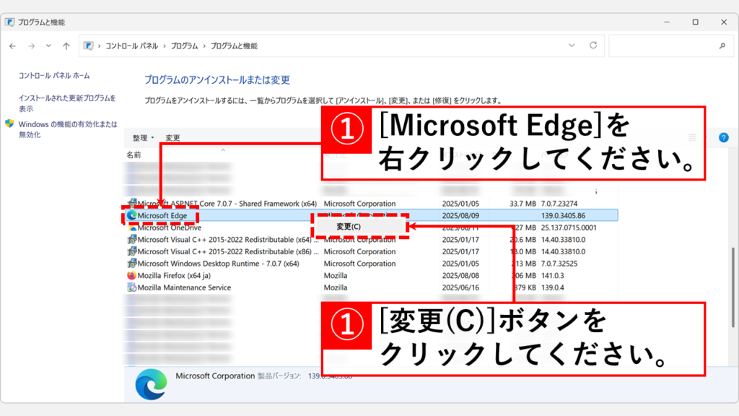Image resolution: width=739 pixels, height=416 pixels.
Task: Click the list's vertical scrollbar thumb
Action: [733, 287]
